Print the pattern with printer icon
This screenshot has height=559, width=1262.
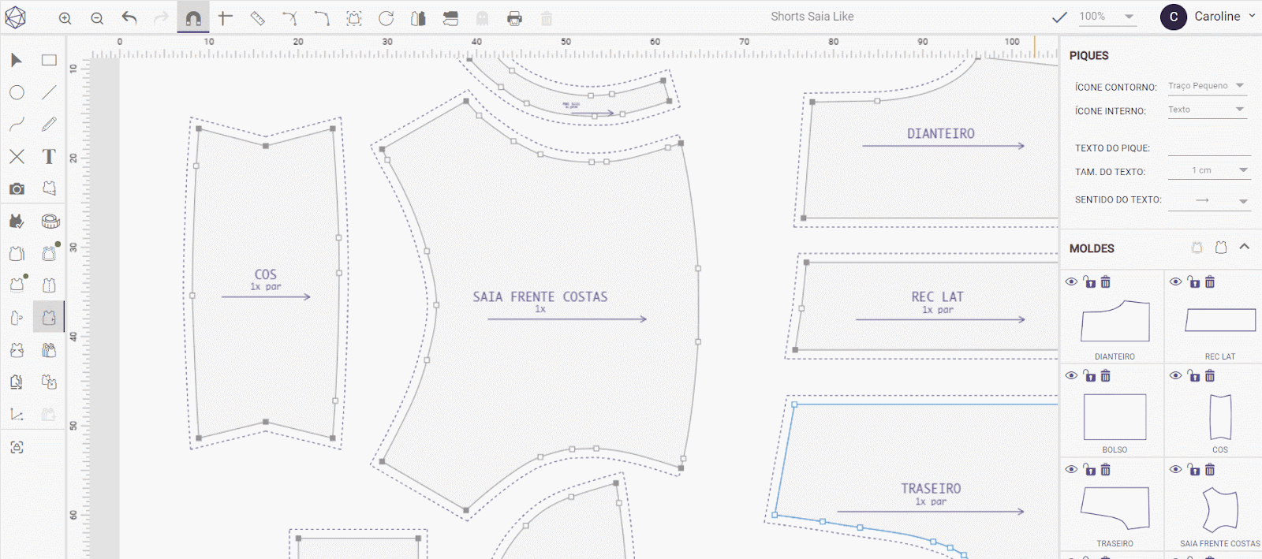tap(514, 18)
